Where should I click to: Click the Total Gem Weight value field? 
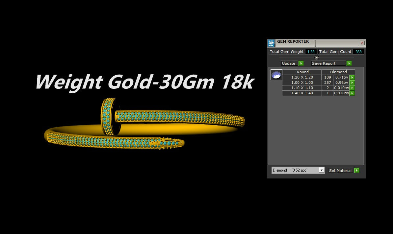coord(311,52)
